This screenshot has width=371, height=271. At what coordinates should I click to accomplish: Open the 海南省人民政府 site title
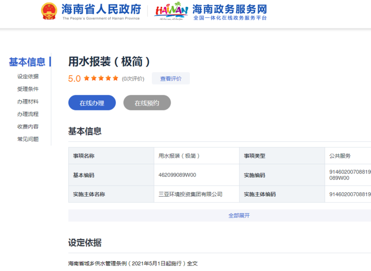(101, 10)
